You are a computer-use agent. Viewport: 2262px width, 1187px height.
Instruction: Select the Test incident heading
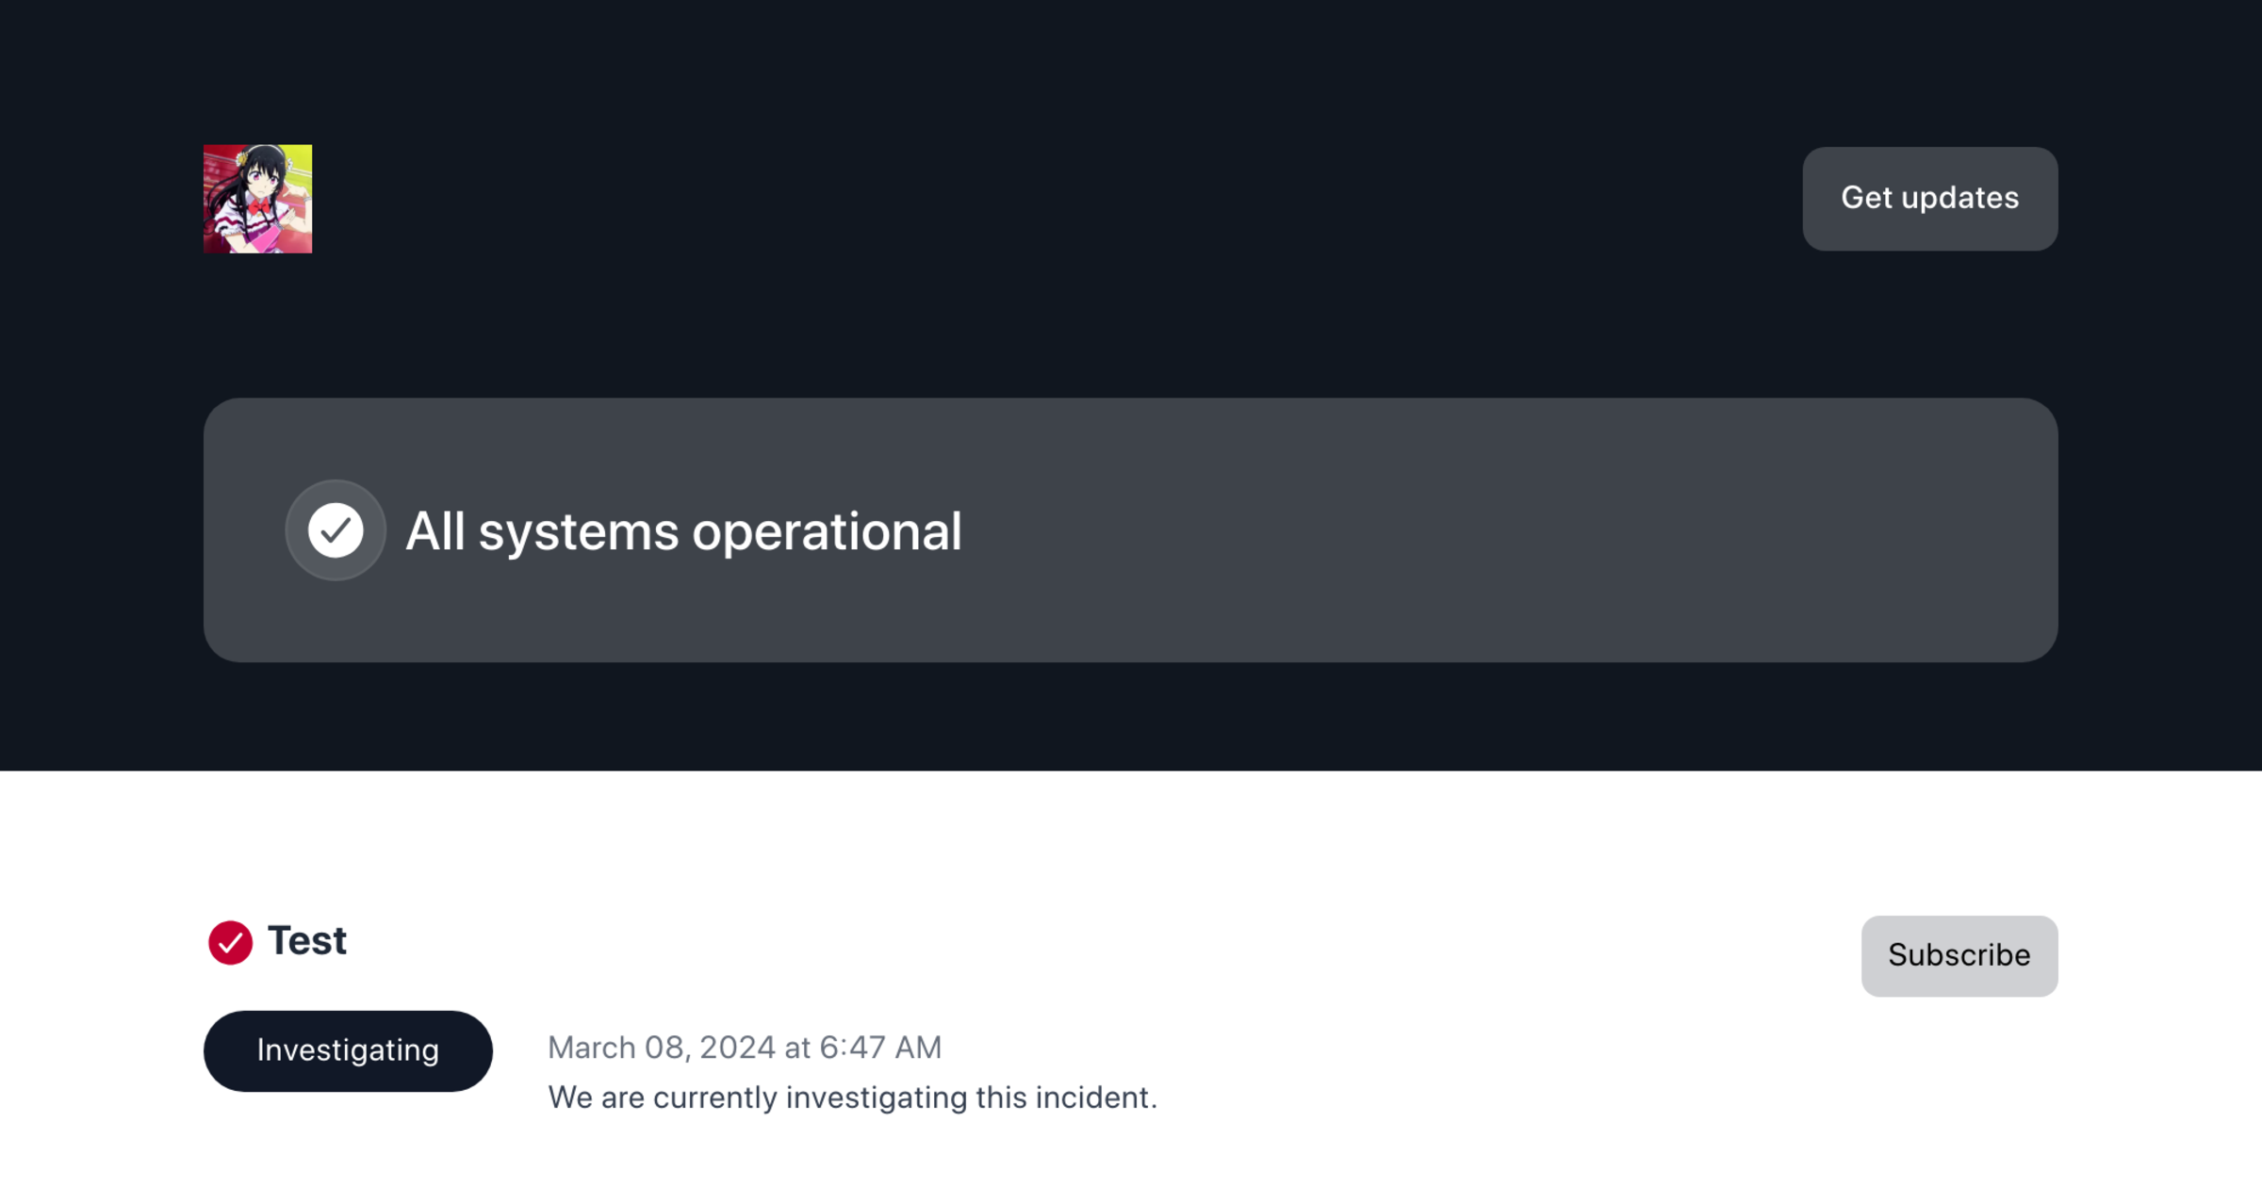306,939
